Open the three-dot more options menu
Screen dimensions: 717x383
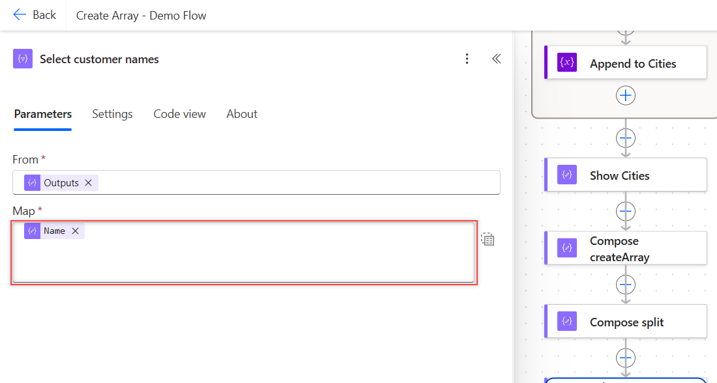click(467, 59)
